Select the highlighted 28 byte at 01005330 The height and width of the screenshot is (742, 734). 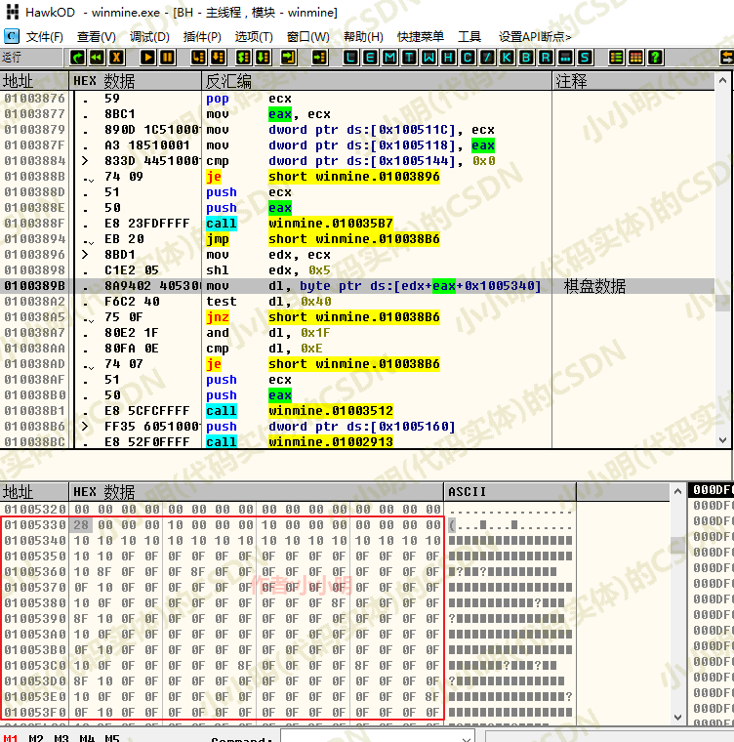click(81, 525)
